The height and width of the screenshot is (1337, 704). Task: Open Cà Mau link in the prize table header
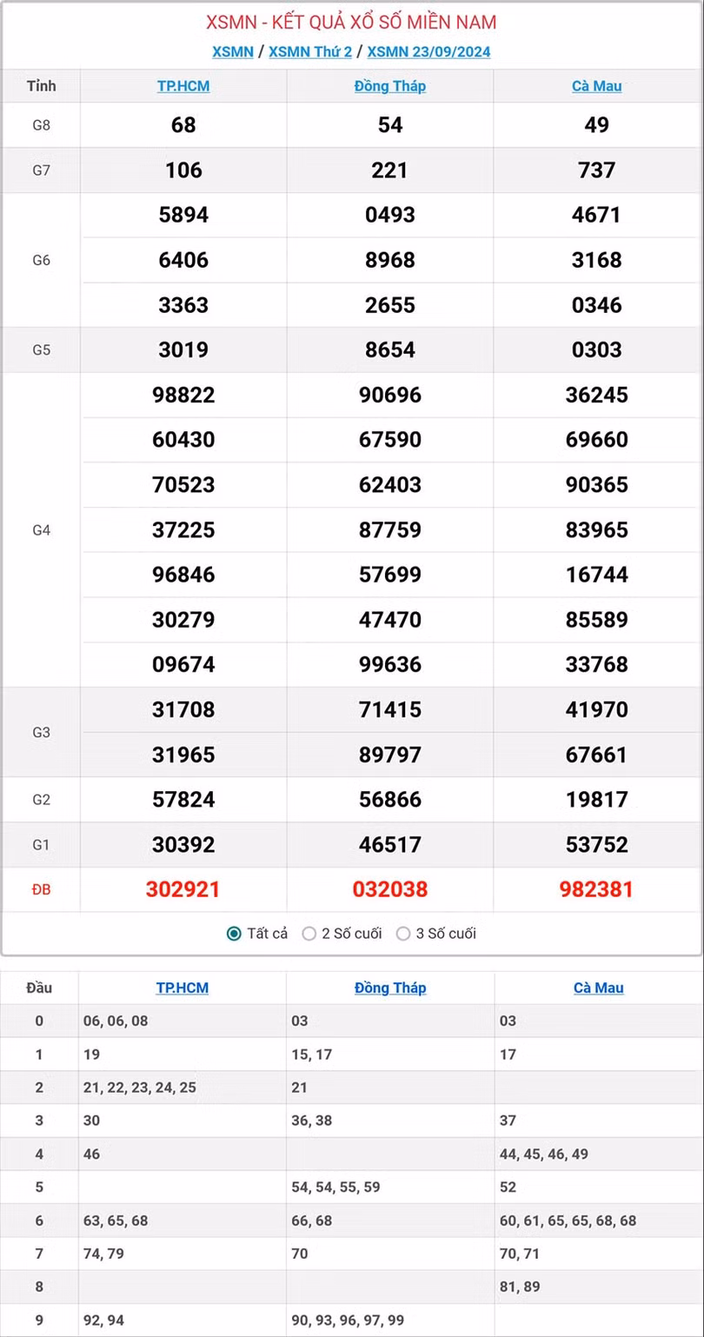click(x=597, y=86)
